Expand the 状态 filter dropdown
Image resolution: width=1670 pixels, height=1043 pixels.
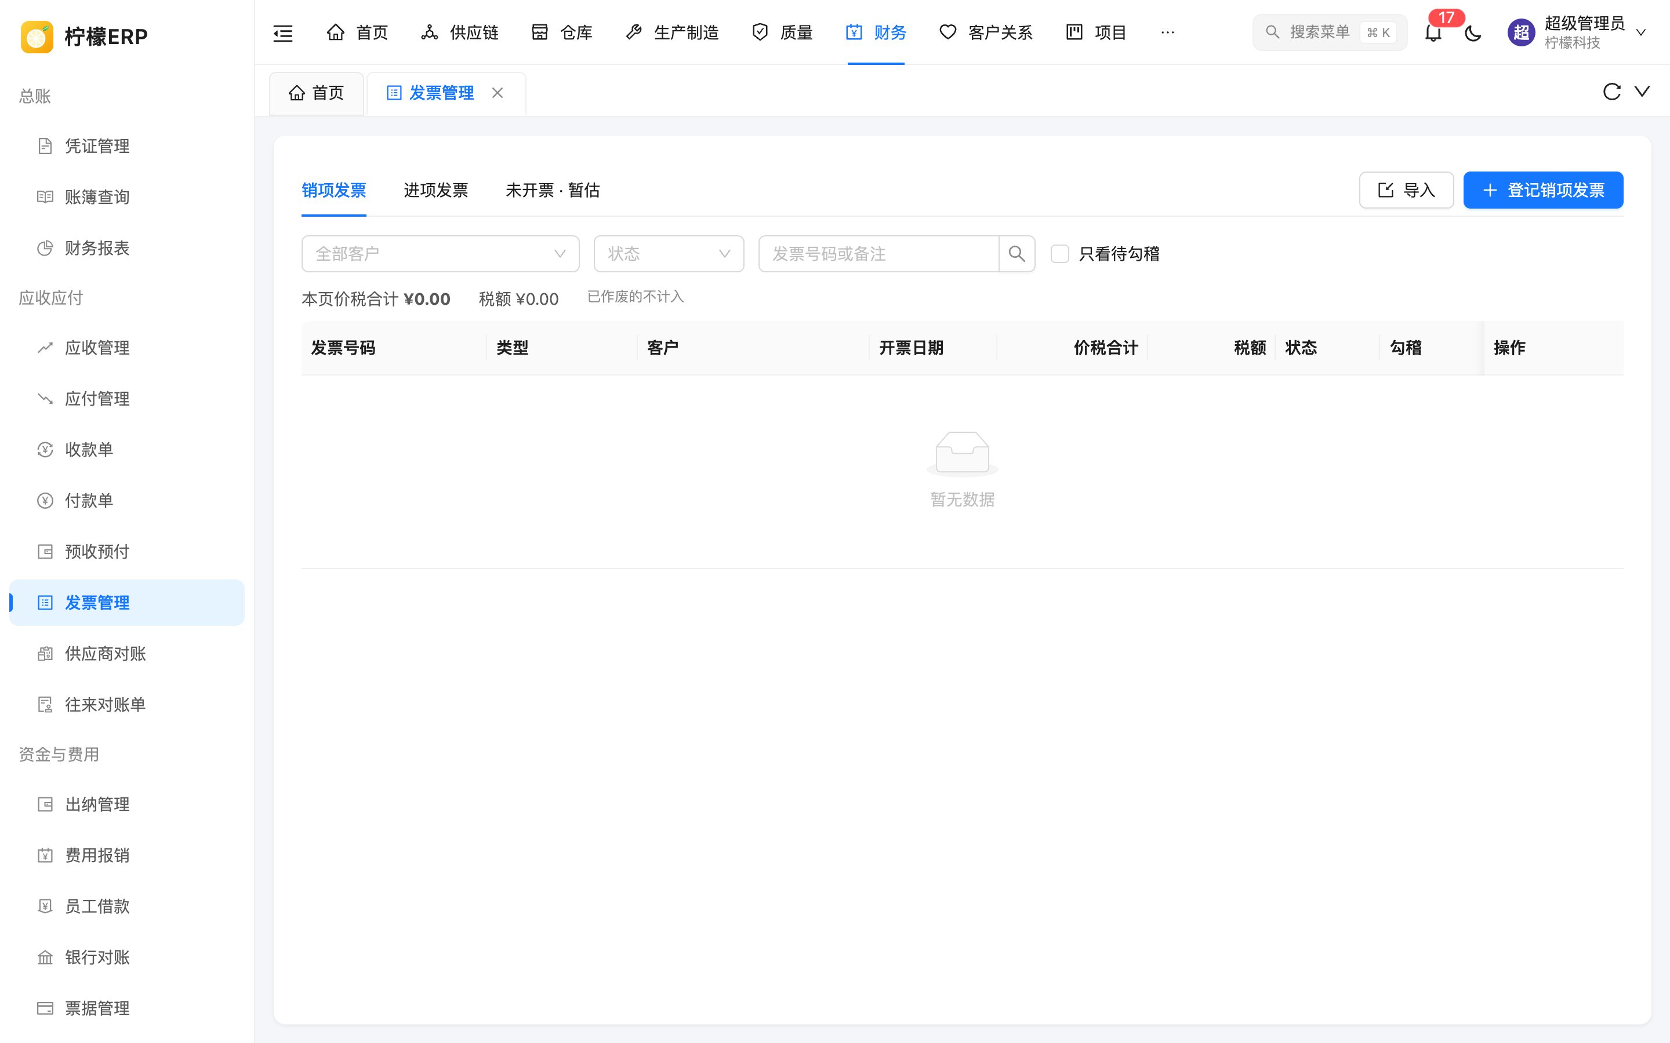(x=669, y=254)
